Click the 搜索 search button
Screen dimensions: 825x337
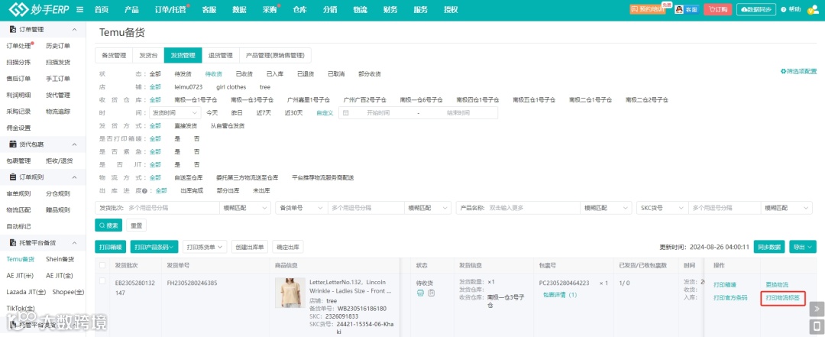click(108, 225)
